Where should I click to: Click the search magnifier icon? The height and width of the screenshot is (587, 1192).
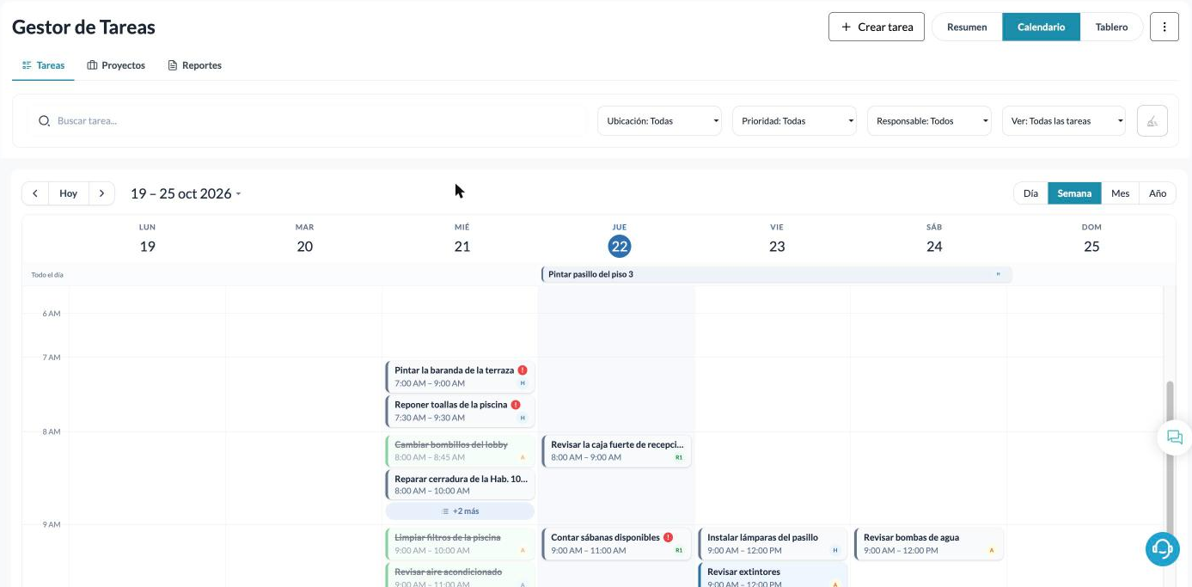(x=45, y=121)
